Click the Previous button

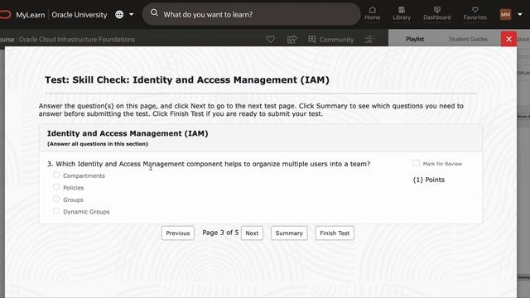point(178,233)
